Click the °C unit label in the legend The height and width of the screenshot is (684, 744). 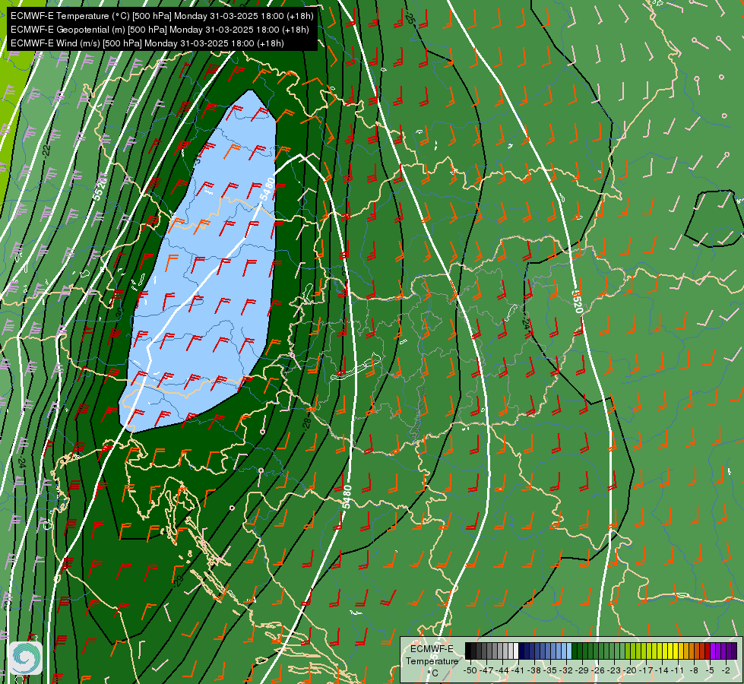click(432, 673)
